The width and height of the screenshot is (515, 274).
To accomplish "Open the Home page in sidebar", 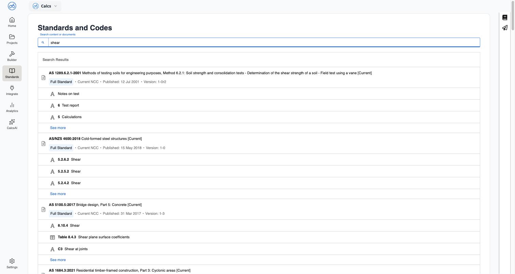I will (12, 22).
